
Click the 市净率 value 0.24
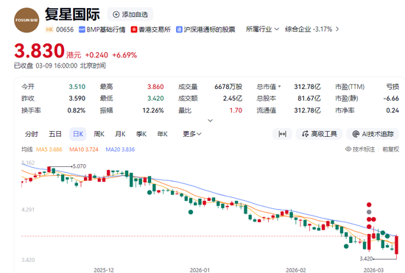(392, 110)
